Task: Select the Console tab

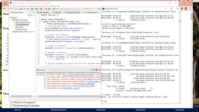Action: click(42, 70)
